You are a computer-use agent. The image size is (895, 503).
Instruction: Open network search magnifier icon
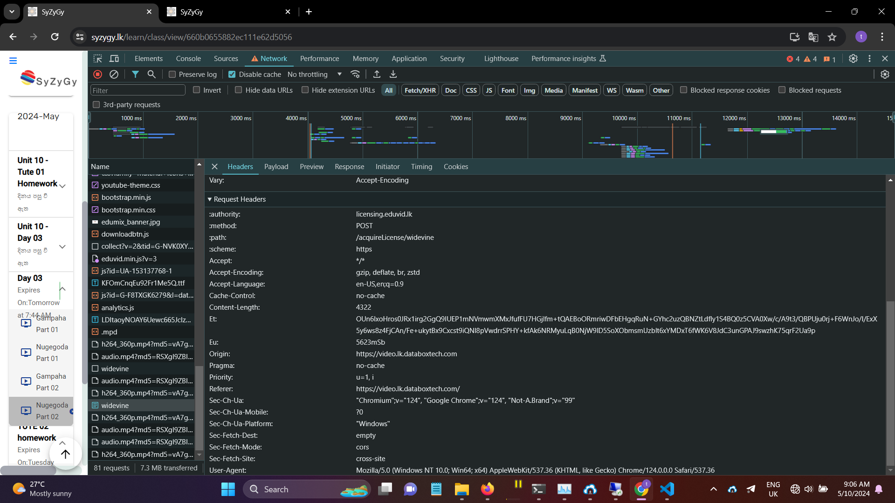[x=151, y=74]
